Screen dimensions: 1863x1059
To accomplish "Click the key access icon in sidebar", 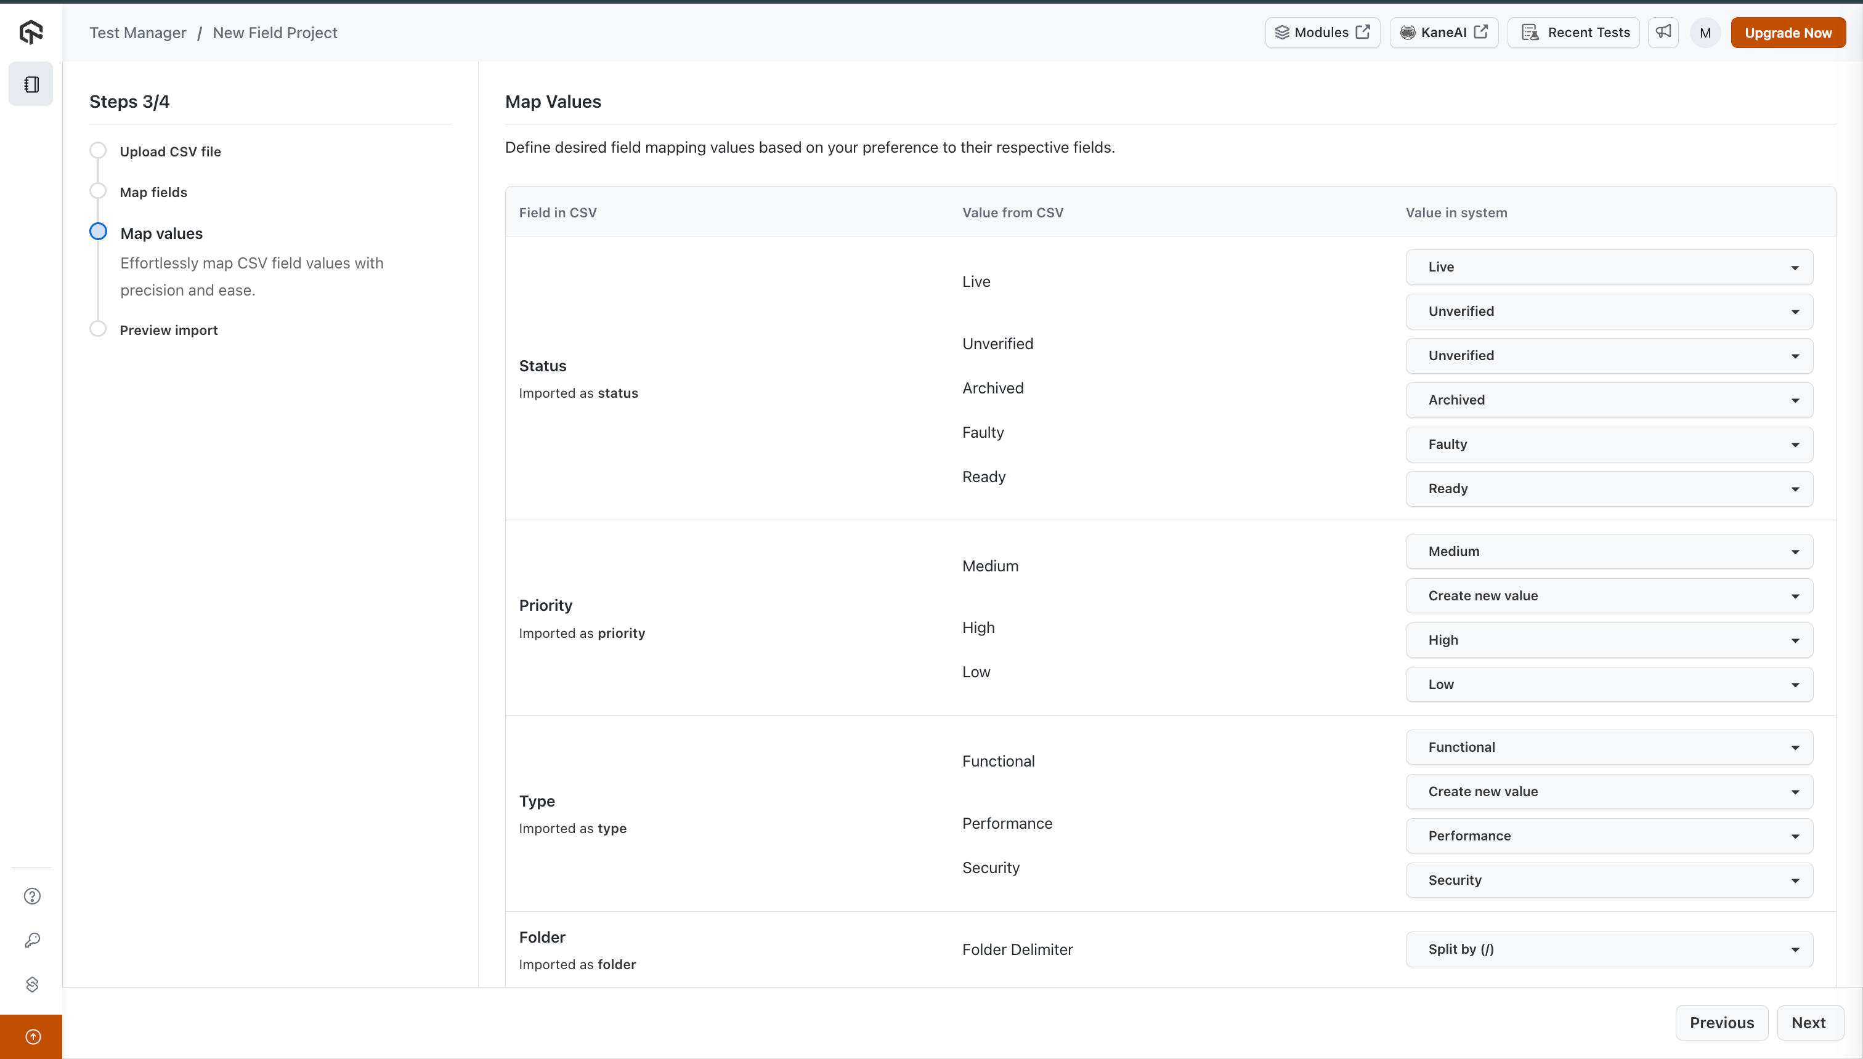I will [x=32, y=940].
